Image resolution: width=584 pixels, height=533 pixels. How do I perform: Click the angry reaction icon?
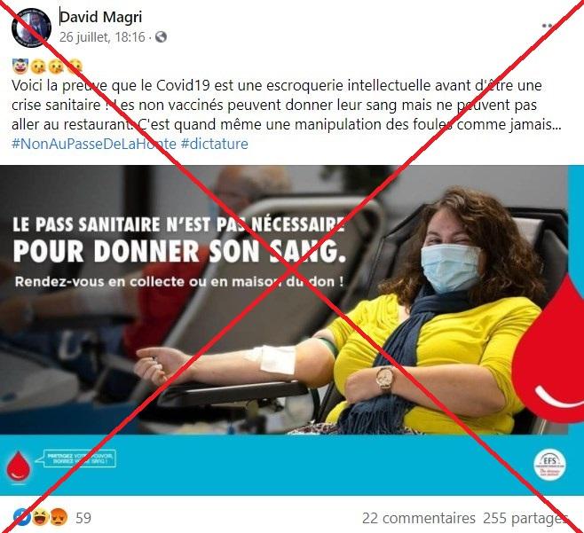59,517
